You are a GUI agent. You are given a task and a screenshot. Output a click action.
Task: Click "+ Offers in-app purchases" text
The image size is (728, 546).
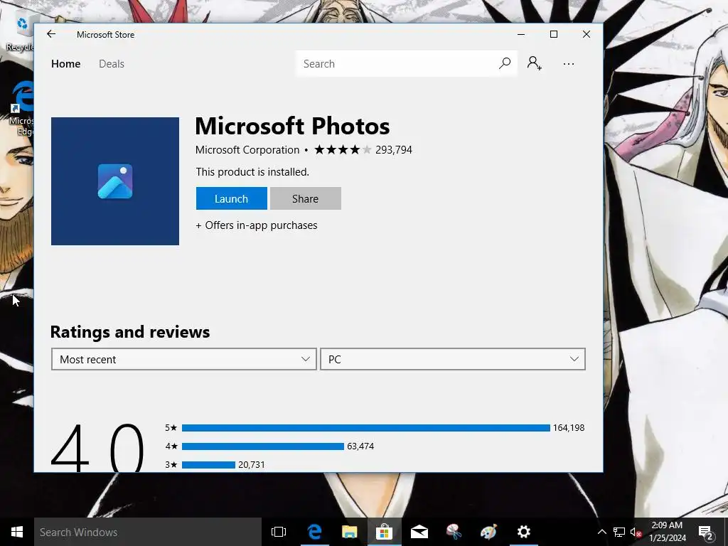coord(256,225)
